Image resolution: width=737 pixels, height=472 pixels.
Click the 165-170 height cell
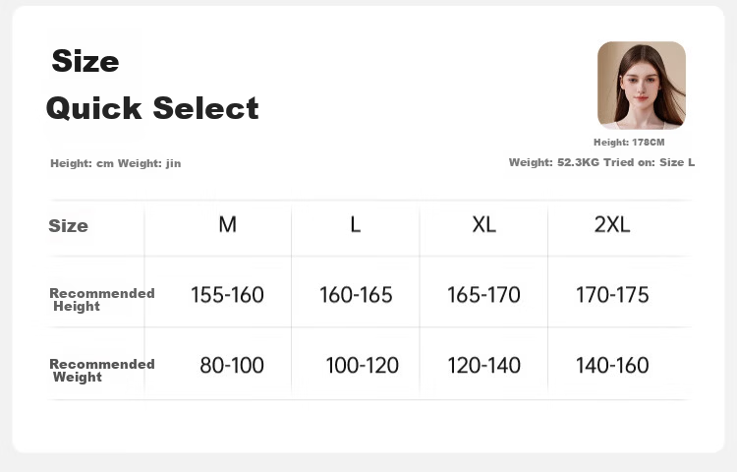click(483, 295)
